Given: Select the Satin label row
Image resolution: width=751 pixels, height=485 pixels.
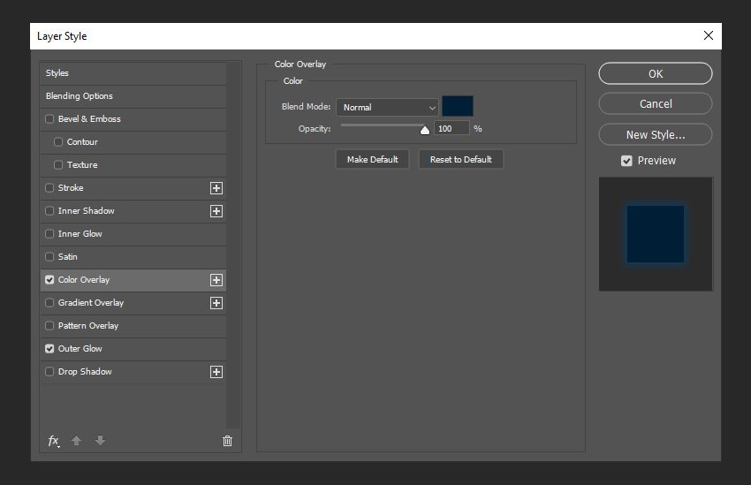Looking at the screenshot, I should [x=133, y=257].
